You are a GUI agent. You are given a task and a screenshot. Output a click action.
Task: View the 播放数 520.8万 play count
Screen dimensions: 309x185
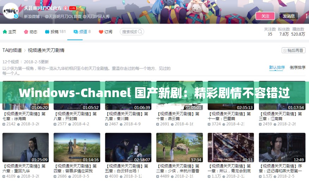coord(298,31)
